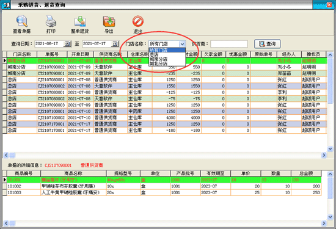Viewport: 336px width, 229px height.
Task: Click 人工牛黄甲硝唑胶囊 product name cell
Action: (x=73, y=192)
